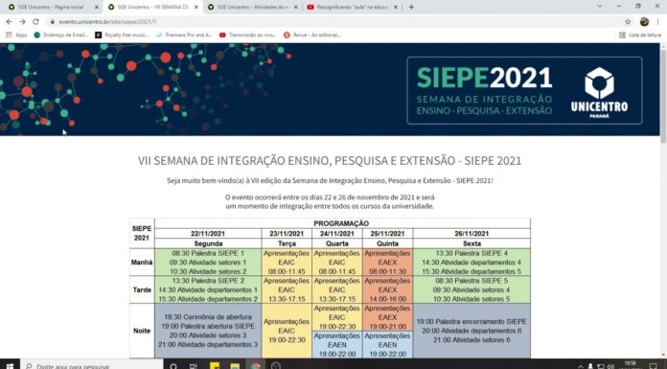
Task: Open the Chrome three-dot menu
Action: click(x=658, y=22)
